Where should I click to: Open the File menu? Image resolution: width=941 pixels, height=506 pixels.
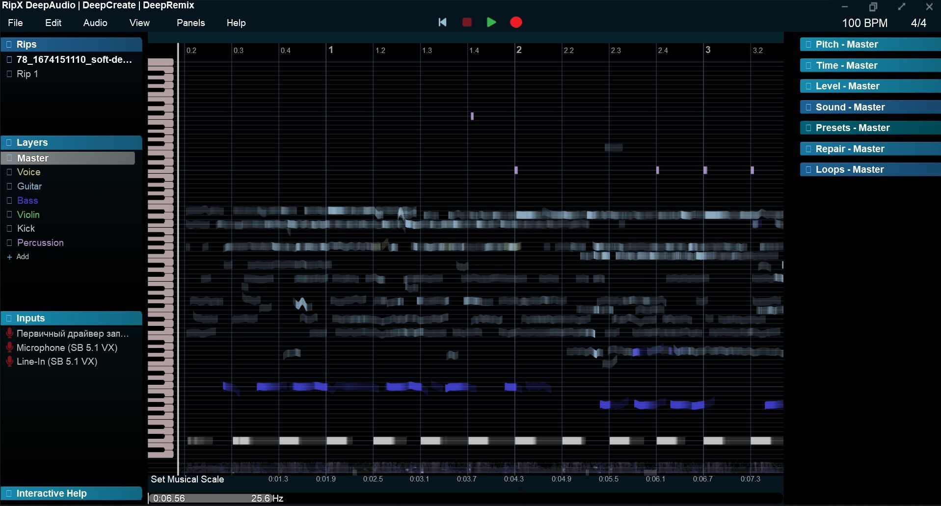click(x=15, y=23)
